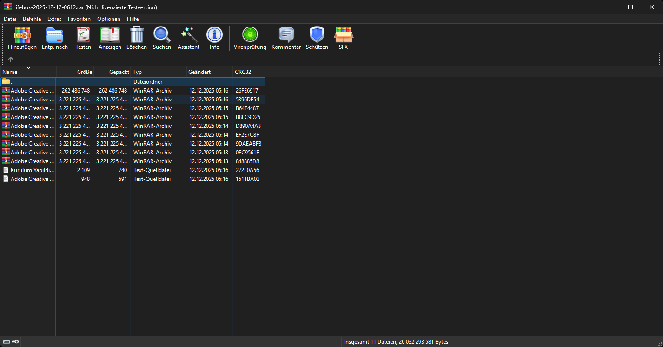Run the Testen archive check
This screenshot has height=347, width=663.
(x=83, y=38)
